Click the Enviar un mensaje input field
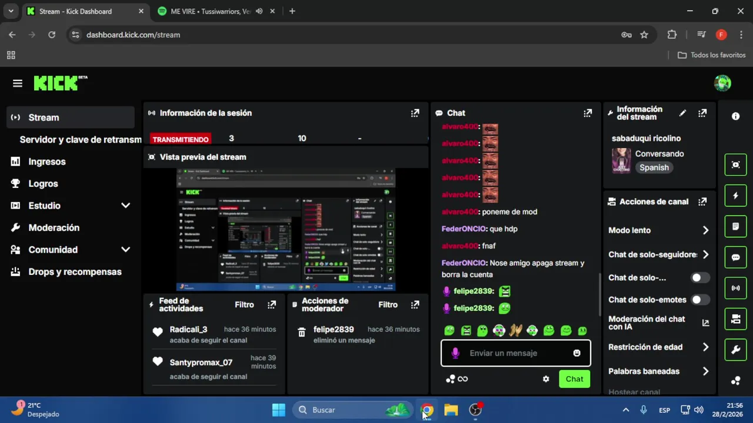This screenshot has width=753, height=423. (516, 353)
